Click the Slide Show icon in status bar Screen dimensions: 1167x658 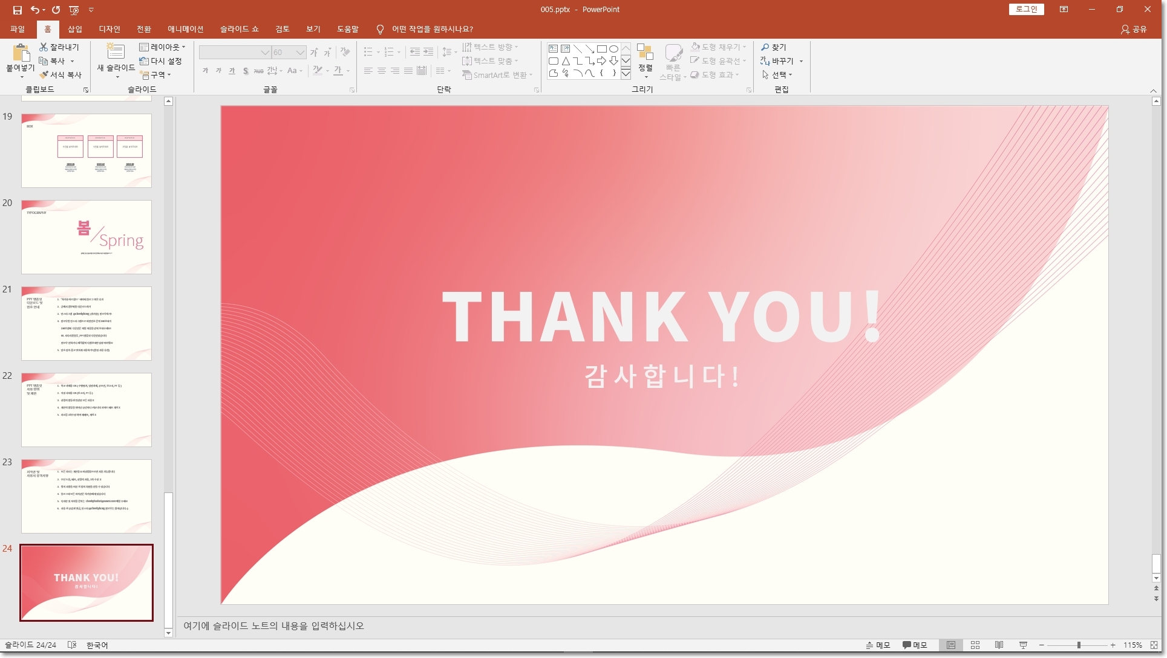1023,645
